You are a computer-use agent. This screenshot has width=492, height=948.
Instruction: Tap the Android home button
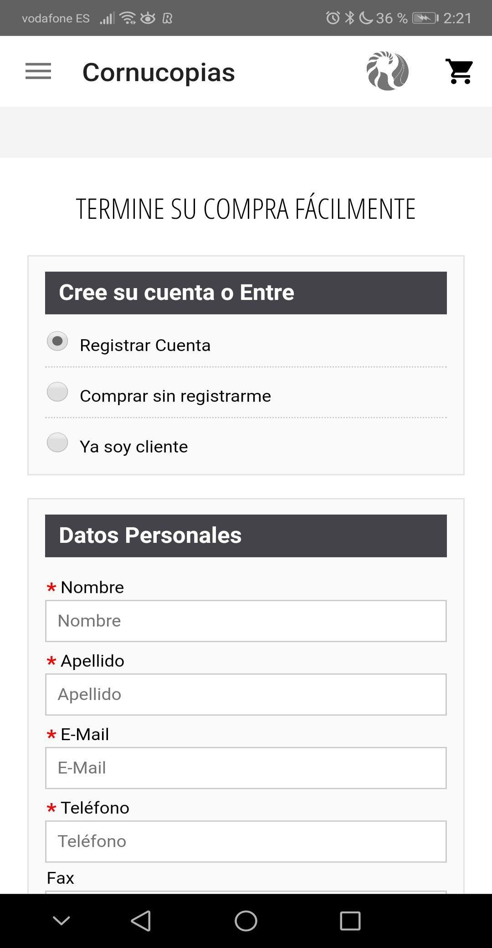[246, 921]
